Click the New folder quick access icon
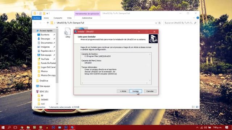This screenshot has width=232, height=130. point(44,13)
